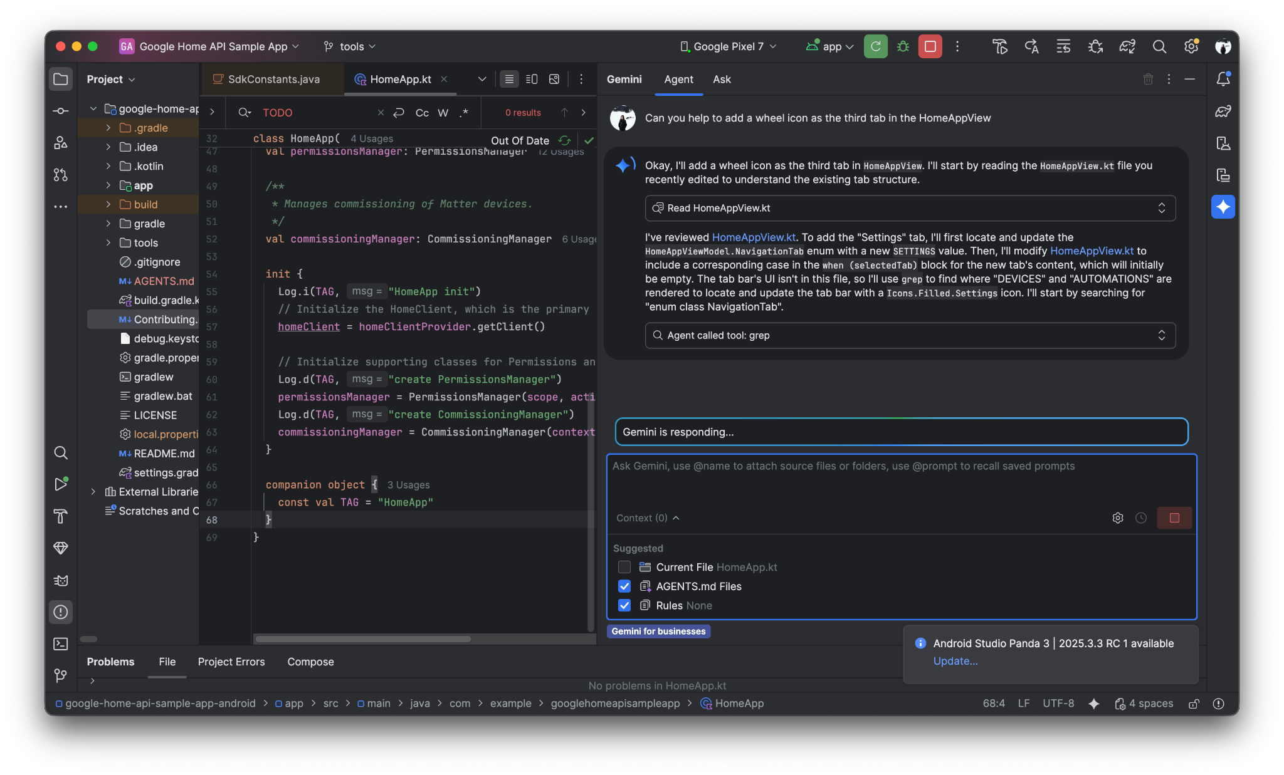Open the Find tool window magnifier in left sidebar

click(61, 452)
